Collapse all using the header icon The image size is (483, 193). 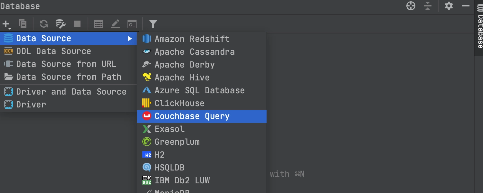pyautogui.click(x=428, y=6)
